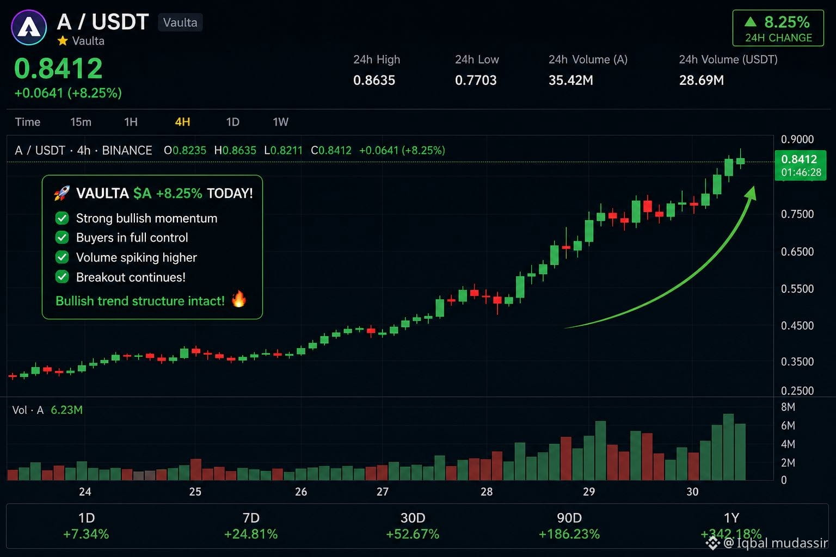This screenshot has width=836, height=557.
Task: Click the 'Vol · A 6.23M' volume label
Action: (x=47, y=410)
